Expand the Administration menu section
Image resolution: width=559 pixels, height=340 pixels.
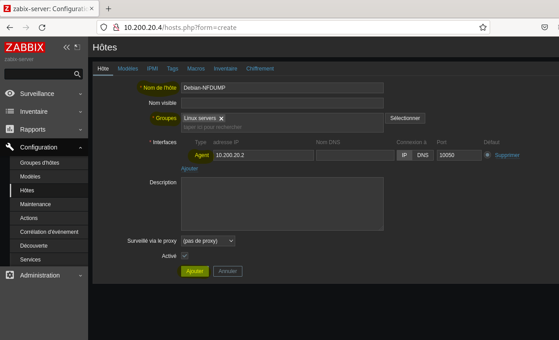click(x=44, y=275)
